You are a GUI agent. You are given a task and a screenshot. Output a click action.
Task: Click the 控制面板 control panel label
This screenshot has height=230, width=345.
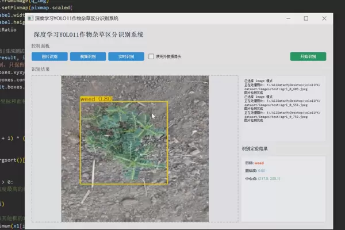(40, 45)
